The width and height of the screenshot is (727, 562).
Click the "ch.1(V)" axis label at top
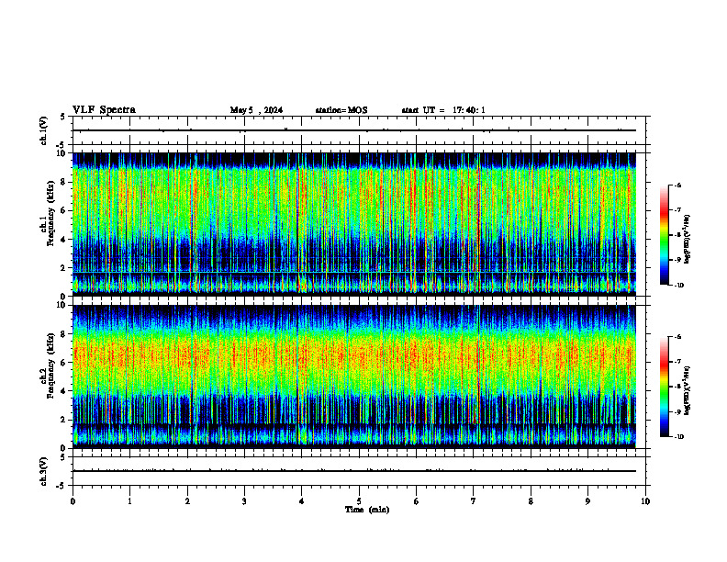pos(44,130)
